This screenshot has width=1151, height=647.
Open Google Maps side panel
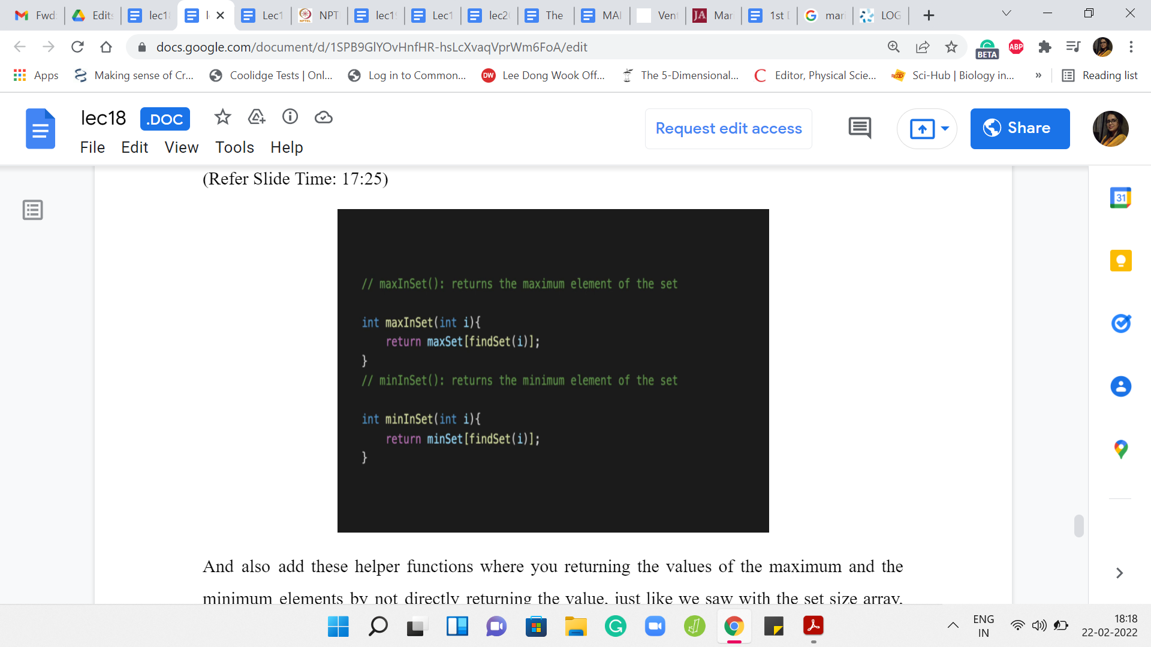pyautogui.click(x=1120, y=449)
